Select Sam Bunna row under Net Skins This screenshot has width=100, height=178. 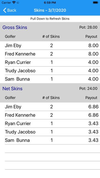(50, 140)
